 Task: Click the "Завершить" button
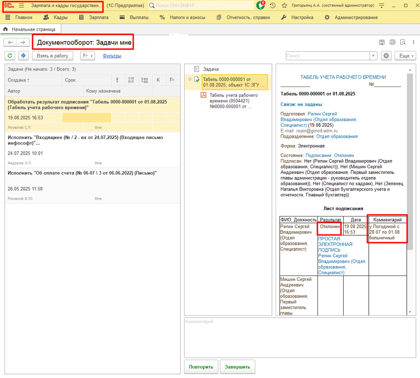(x=237, y=367)
